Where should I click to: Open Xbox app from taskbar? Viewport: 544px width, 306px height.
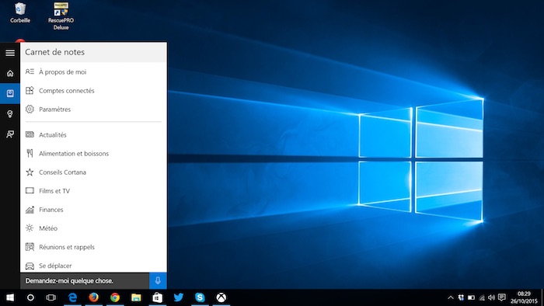[221, 297]
